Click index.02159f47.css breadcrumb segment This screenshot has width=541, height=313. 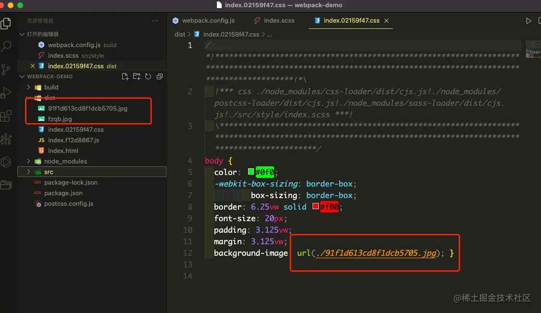[231, 35]
